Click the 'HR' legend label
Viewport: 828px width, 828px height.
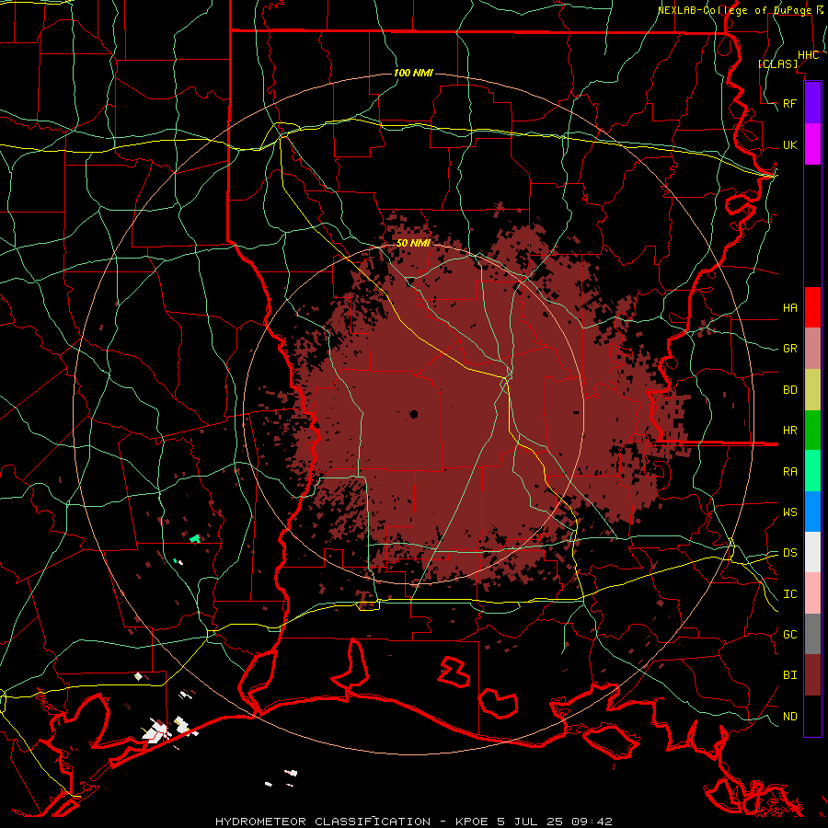click(789, 431)
